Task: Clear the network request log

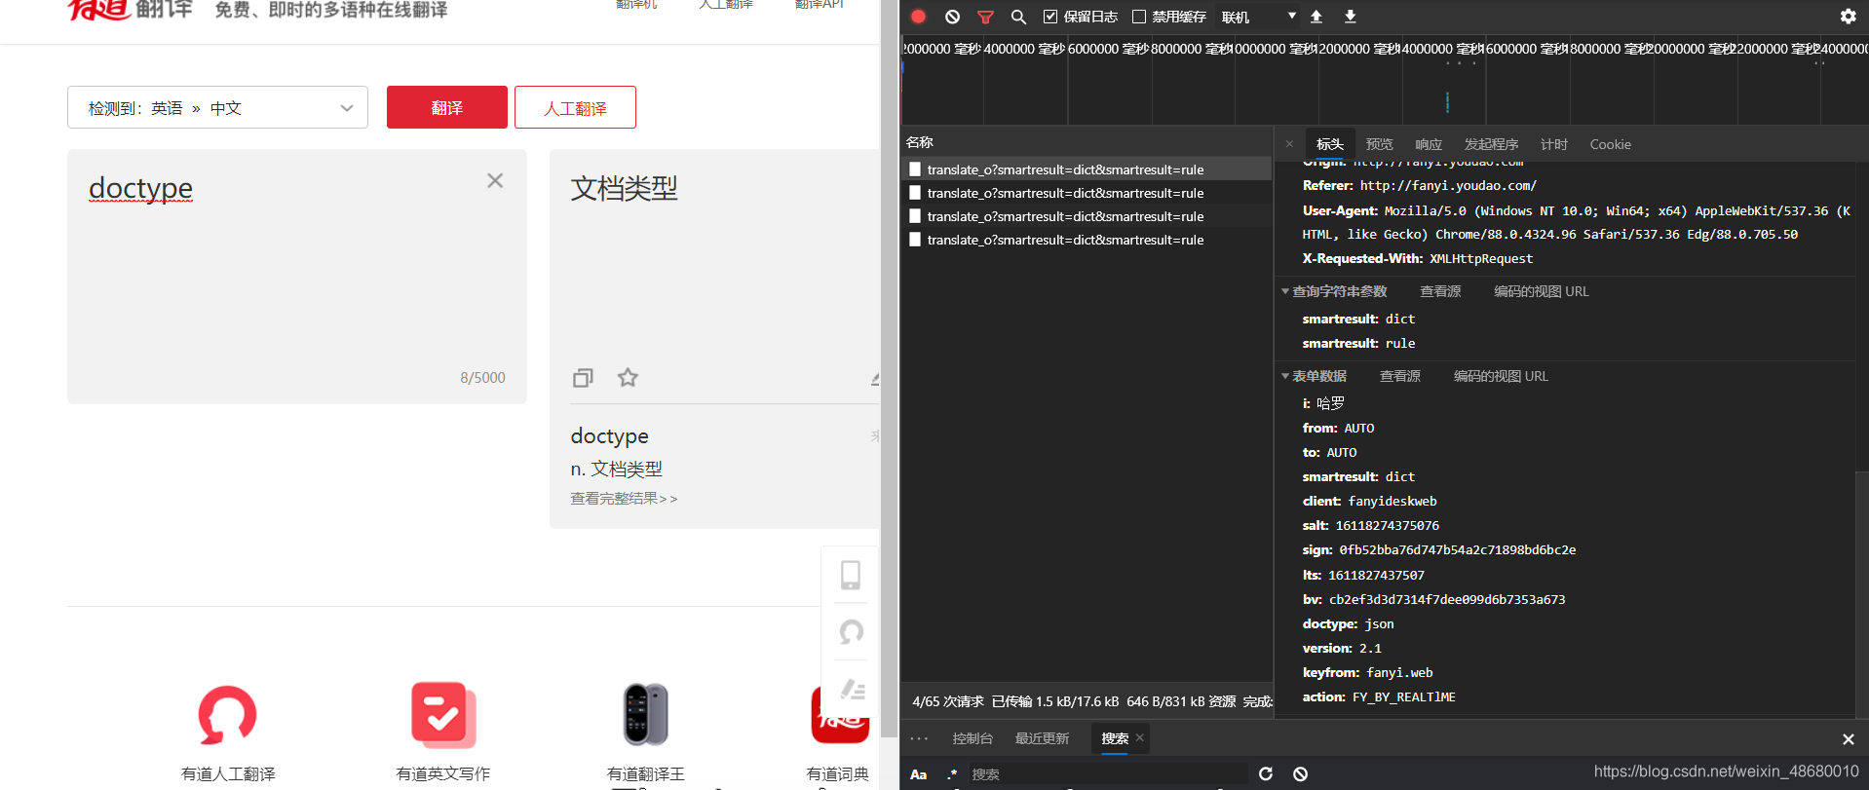Action: coord(952,17)
